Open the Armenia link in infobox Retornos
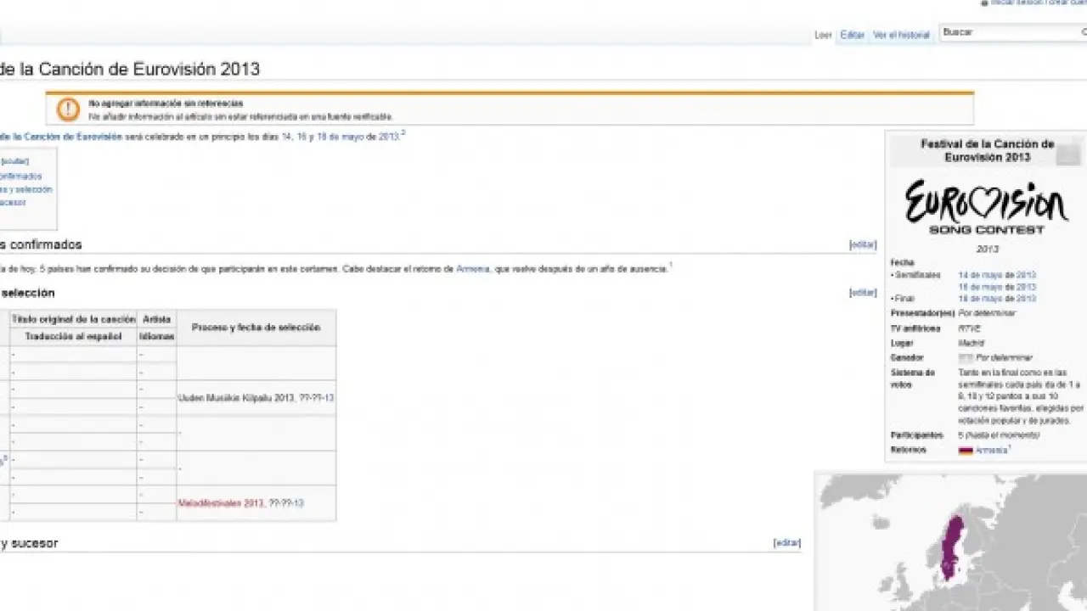 (990, 451)
